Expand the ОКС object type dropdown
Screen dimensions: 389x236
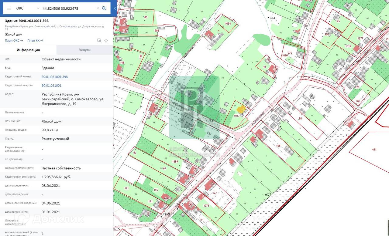(x=38, y=8)
